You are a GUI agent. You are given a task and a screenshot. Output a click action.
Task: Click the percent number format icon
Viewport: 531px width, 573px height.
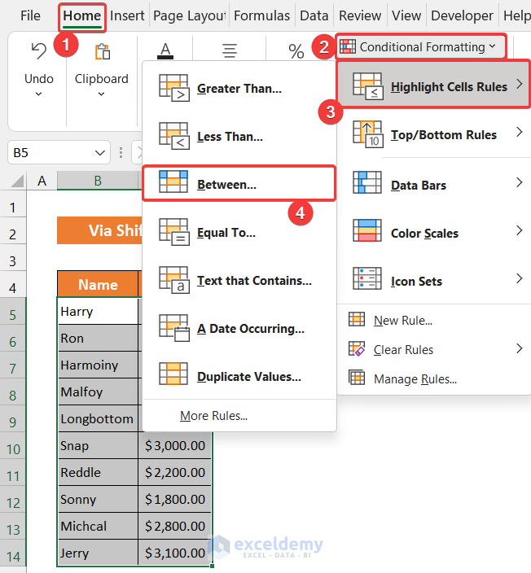click(x=296, y=51)
